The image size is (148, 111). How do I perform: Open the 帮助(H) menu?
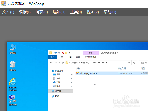pos(110,12)
